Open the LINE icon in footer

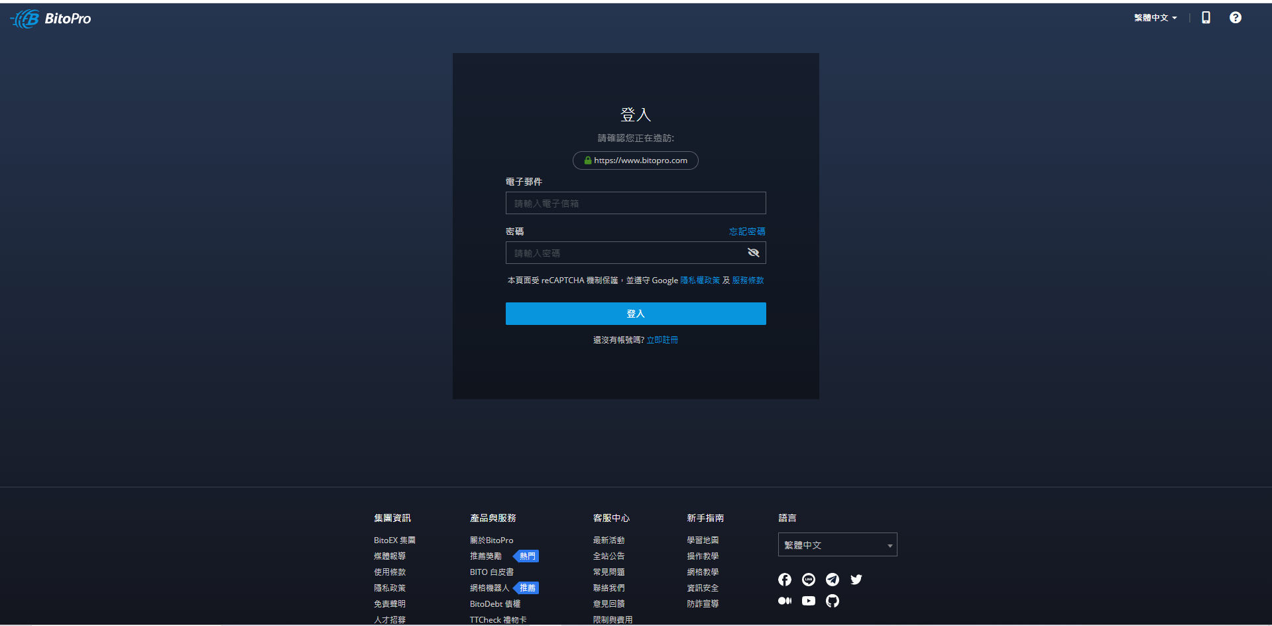809,580
